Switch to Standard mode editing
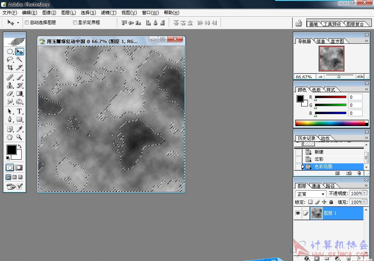This screenshot has height=261, width=374. pos(10,168)
